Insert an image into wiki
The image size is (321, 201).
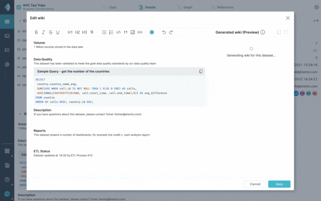(x=132, y=32)
